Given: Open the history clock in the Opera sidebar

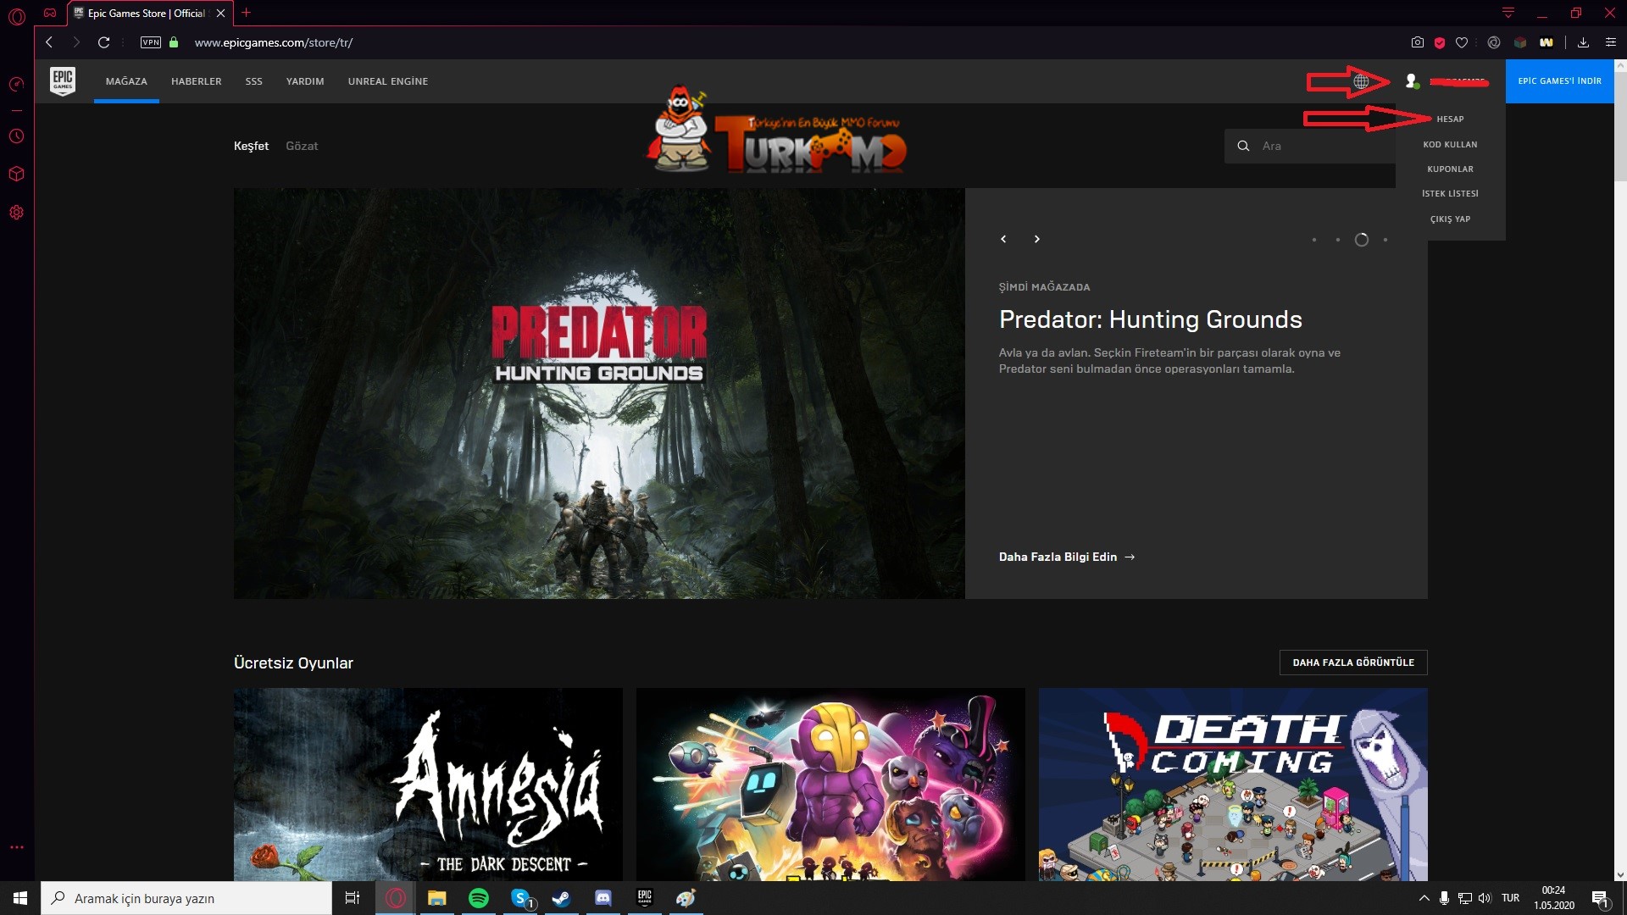Looking at the screenshot, I should click(x=16, y=136).
